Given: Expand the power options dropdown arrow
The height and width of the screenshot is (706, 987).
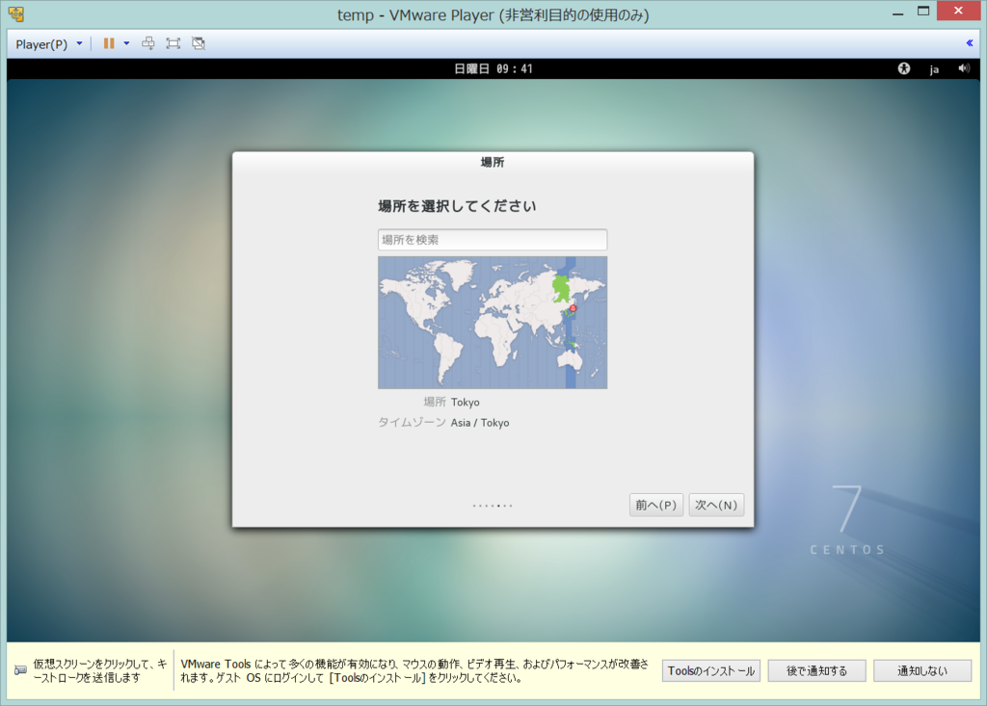Looking at the screenshot, I should (x=126, y=43).
